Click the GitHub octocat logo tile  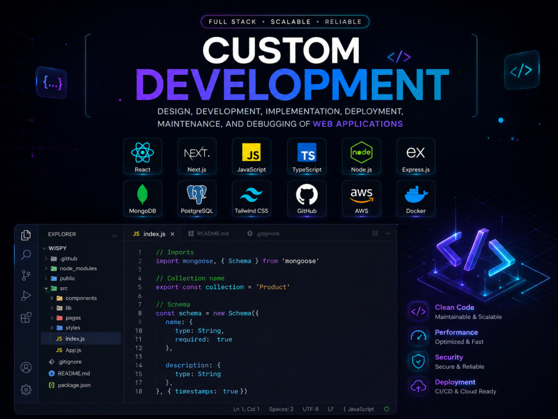click(x=307, y=198)
